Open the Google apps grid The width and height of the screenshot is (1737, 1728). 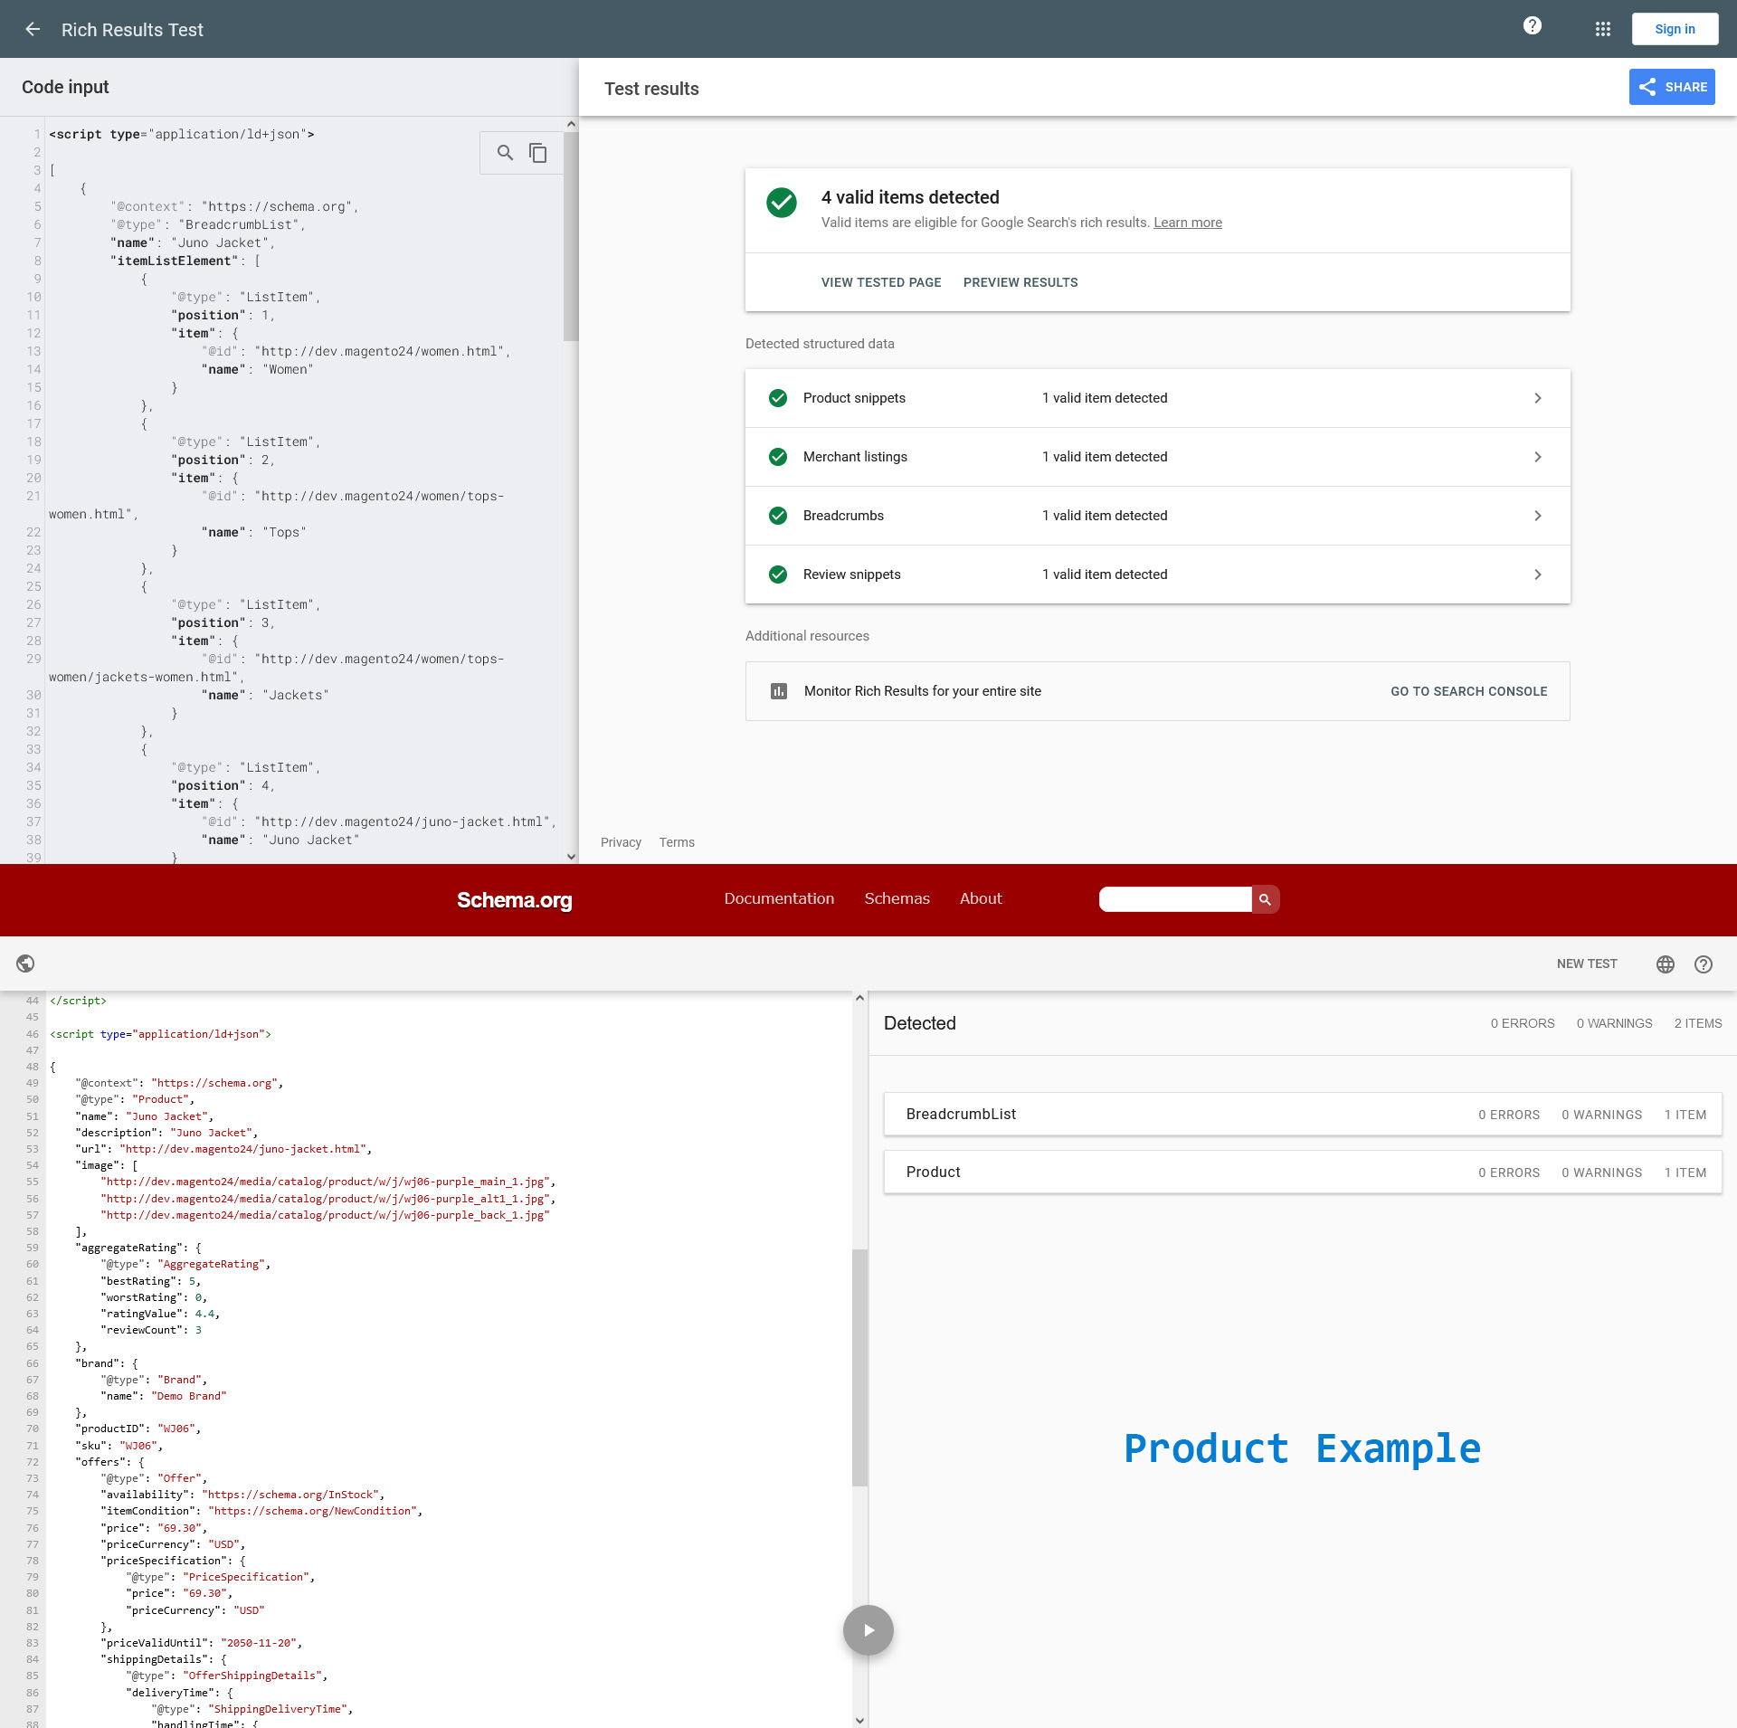[1602, 29]
